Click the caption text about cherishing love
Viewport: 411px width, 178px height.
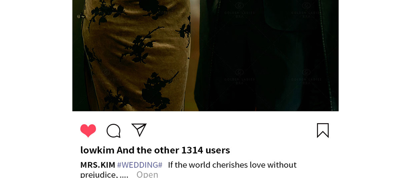click(x=232, y=165)
